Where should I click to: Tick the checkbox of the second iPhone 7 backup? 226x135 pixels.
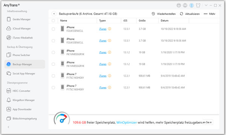53,87
